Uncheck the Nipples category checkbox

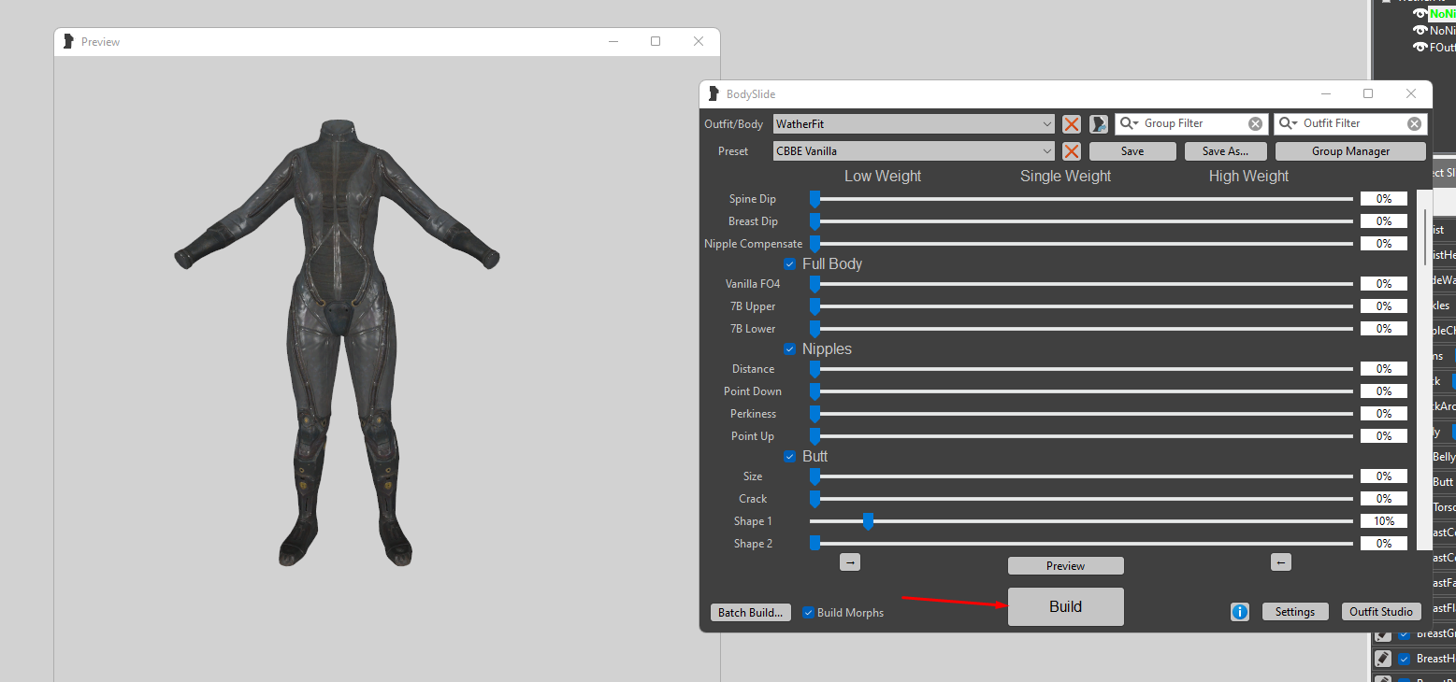789,349
